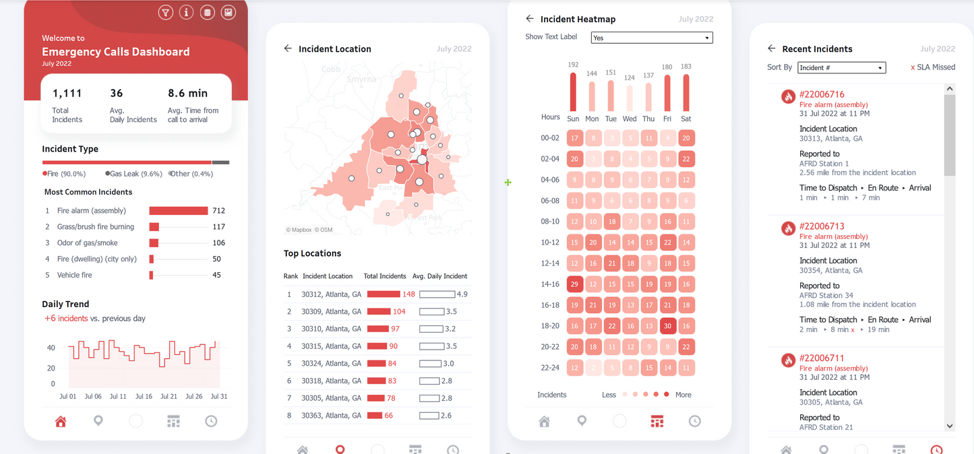Click the Recent Incidents scrollbar thumb
This screenshot has height=454, width=974.
point(950,135)
